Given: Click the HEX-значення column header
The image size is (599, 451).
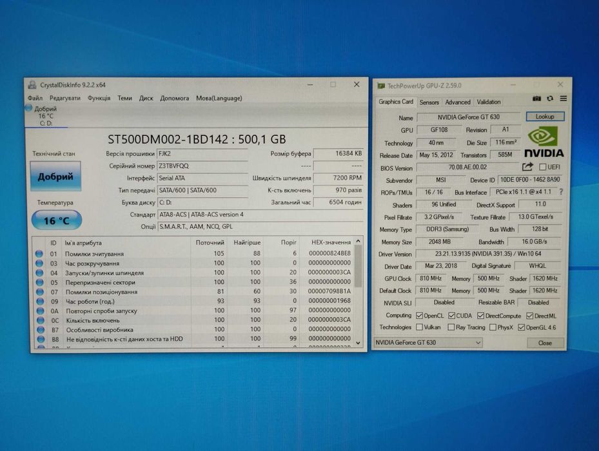Looking at the screenshot, I should pos(327,242).
